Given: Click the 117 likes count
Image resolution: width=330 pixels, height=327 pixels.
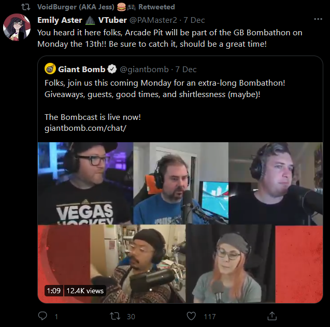Looking at the screenshot, I should pyautogui.click(x=210, y=317).
